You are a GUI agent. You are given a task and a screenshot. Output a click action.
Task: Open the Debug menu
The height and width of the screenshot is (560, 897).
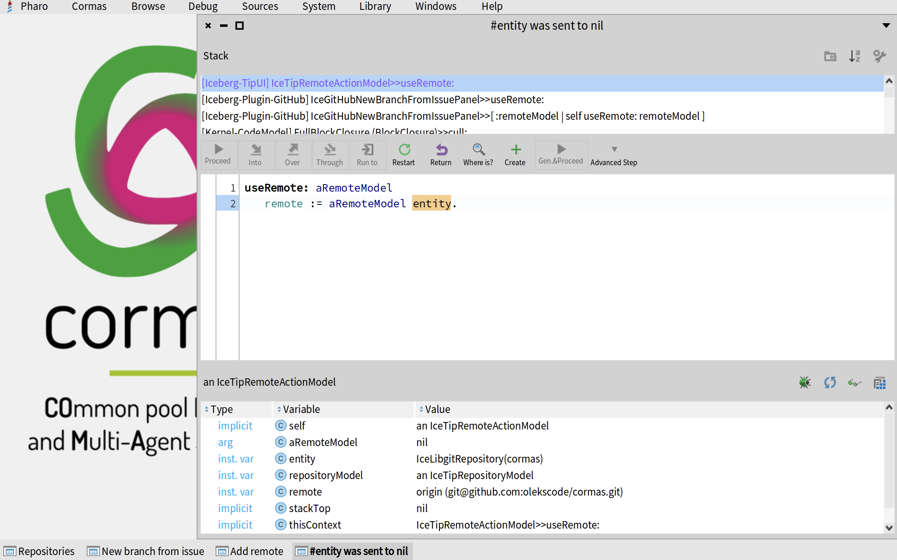(203, 7)
